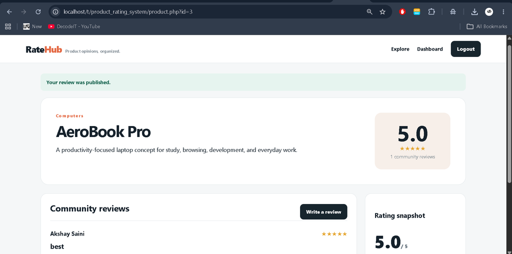Viewport: 512px width, 254px height.
Task: Click the five stars under 5.0 score
Action: (412, 148)
